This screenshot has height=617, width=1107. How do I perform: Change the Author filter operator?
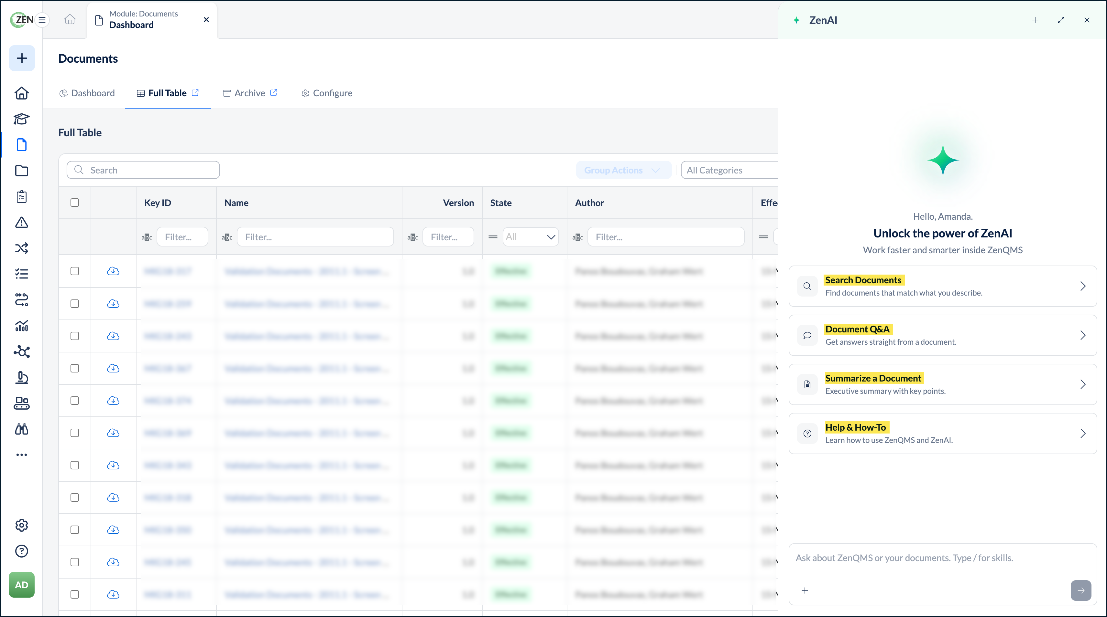pyautogui.click(x=577, y=237)
